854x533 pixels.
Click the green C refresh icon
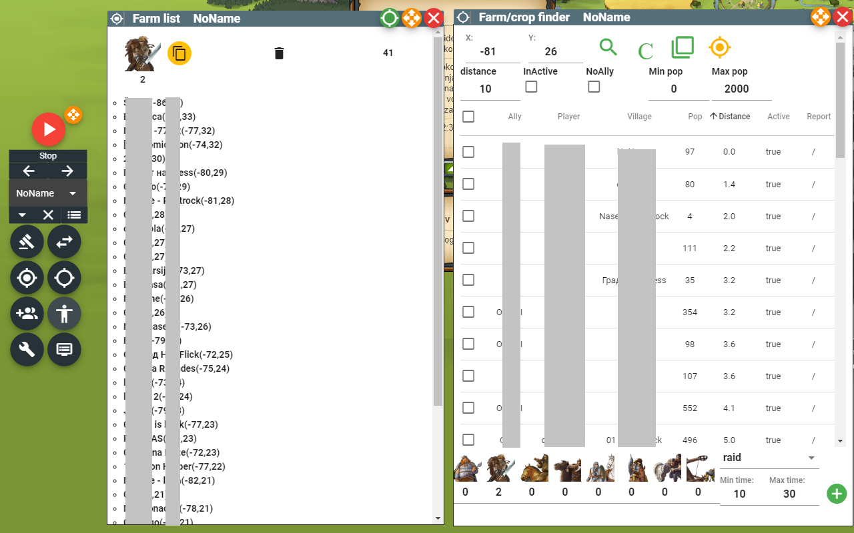(x=645, y=51)
